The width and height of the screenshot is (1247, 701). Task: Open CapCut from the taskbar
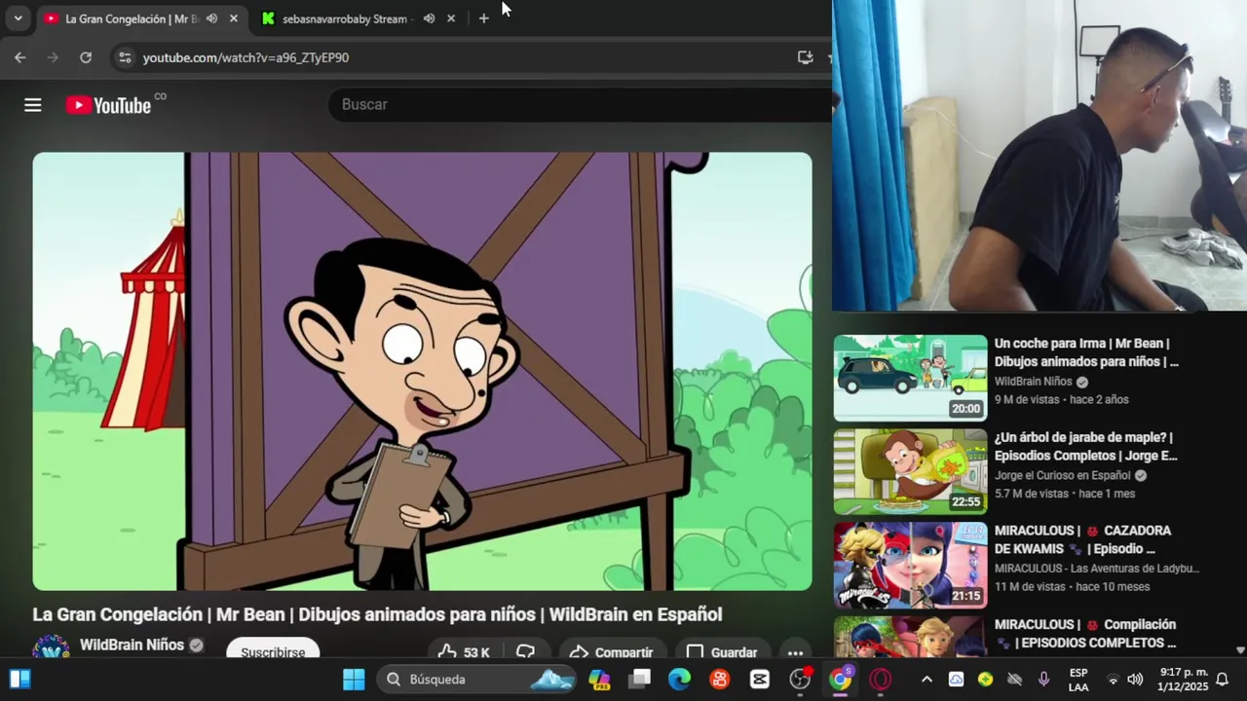point(760,680)
